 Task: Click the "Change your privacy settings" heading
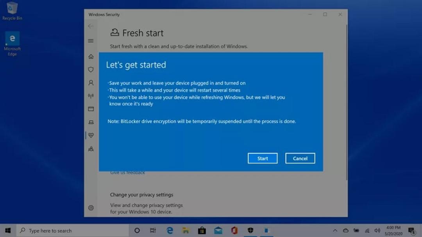(x=141, y=195)
